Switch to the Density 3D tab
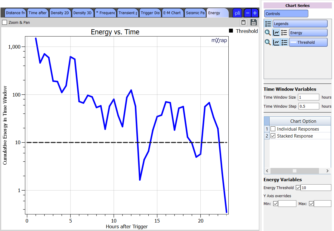 [x=82, y=13]
